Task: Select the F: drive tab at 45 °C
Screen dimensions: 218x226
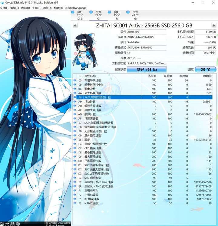Action: 117,15
